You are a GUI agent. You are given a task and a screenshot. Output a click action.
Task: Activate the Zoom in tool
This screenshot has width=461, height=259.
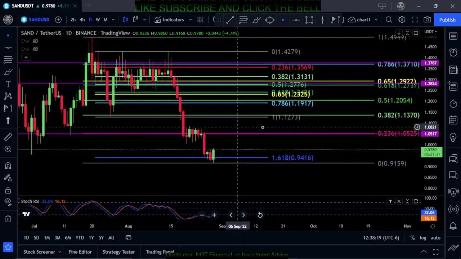pyautogui.click(x=8, y=149)
